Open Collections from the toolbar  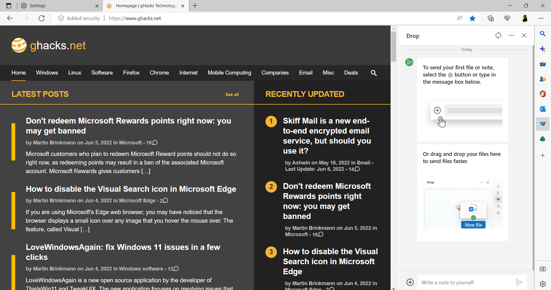coord(491,18)
